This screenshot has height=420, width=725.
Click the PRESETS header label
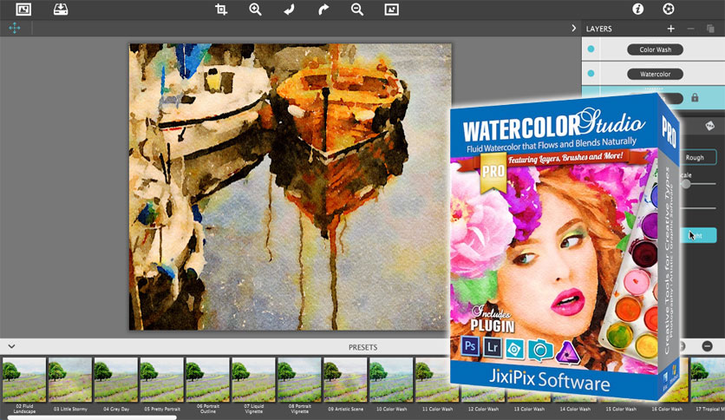(x=363, y=347)
